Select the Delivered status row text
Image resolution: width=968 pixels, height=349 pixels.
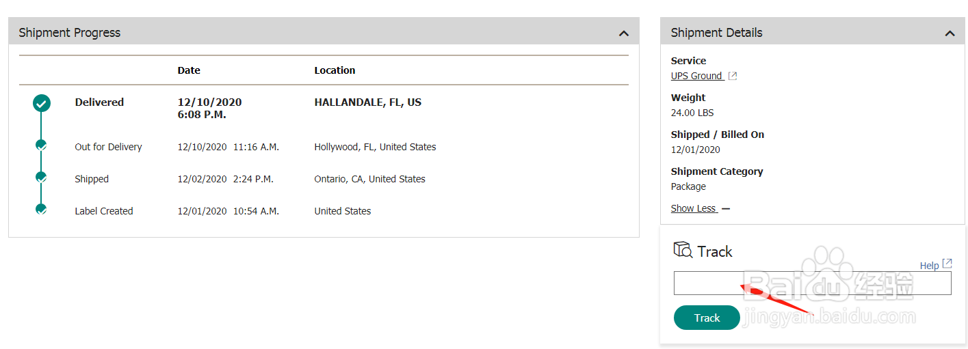pyautogui.click(x=99, y=102)
